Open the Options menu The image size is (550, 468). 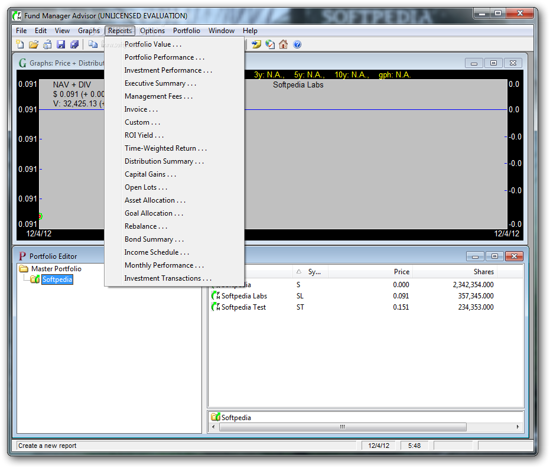[152, 31]
